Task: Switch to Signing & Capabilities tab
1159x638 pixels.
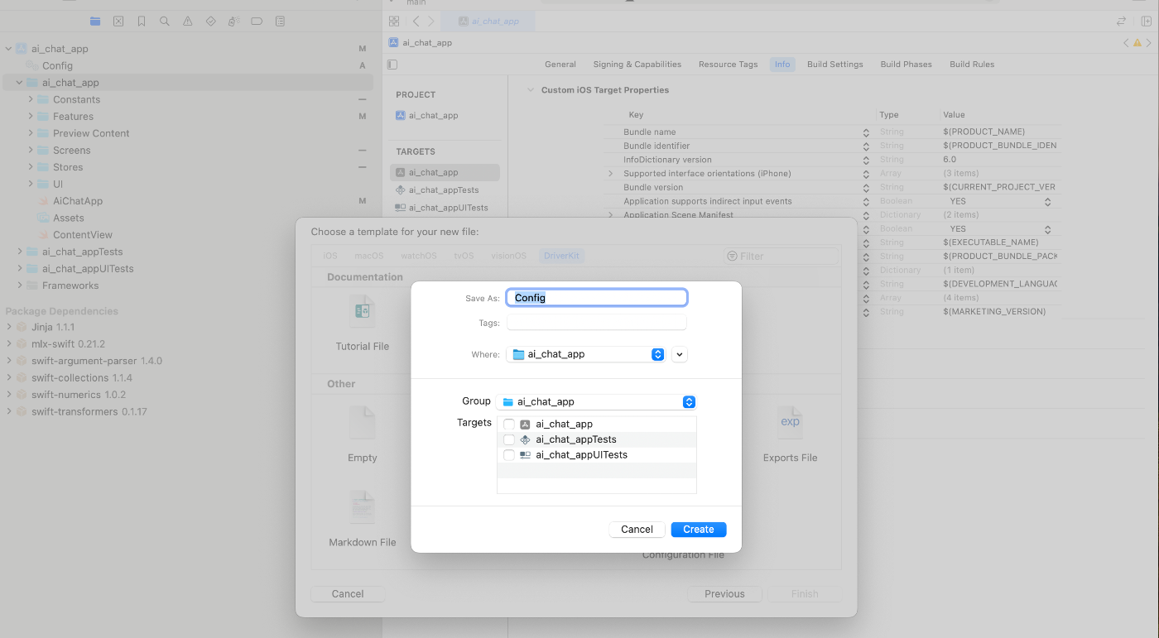Action: pos(637,65)
